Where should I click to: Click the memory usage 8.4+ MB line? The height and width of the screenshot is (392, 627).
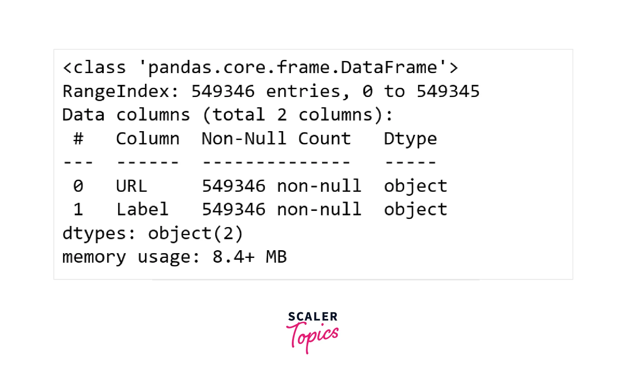pos(175,257)
